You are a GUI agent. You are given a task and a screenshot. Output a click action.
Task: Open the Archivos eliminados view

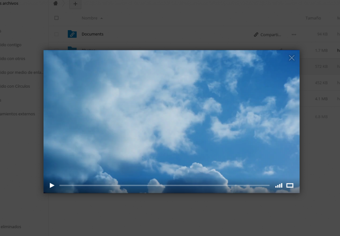pyautogui.click(x=11, y=227)
